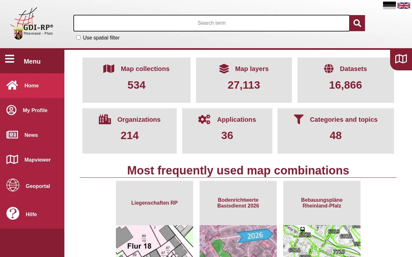412x257 pixels.
Task: Open the Map layers tile label
Action: pyautogui.click(x=252, y=69)
